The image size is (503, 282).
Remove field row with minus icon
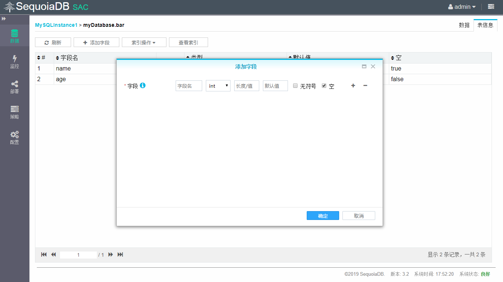coord(365,86)
